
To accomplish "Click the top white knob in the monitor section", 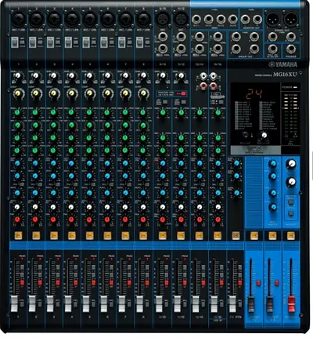I will point(291,164).
